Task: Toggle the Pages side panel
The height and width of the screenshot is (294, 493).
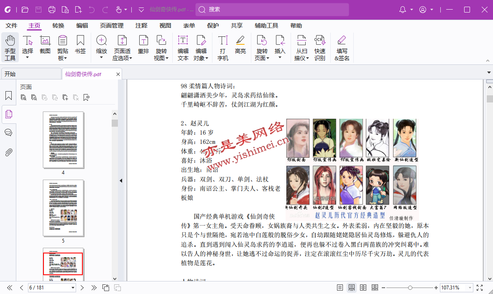Action: tap(8, 114)
